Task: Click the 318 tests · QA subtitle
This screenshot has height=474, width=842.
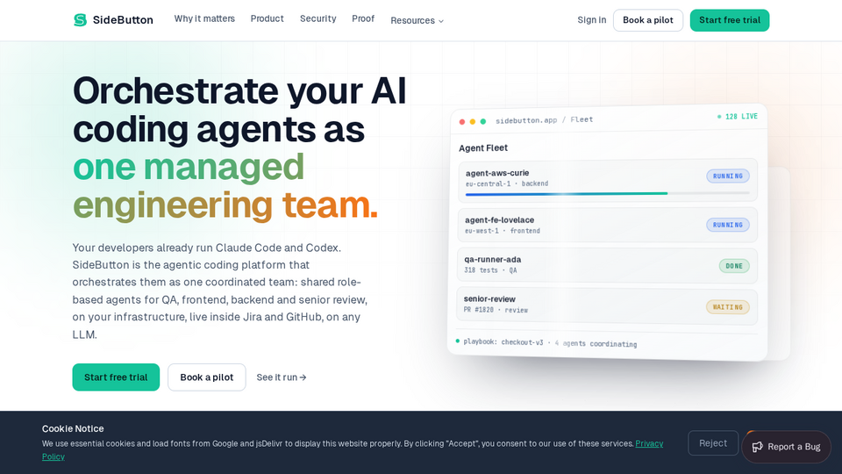Action: (490, 270)
